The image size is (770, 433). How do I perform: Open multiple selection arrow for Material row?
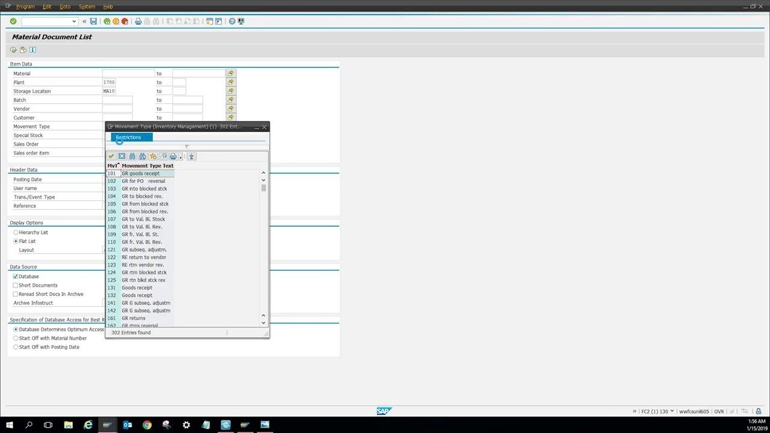pyautogui.click(x=230, y=73)
